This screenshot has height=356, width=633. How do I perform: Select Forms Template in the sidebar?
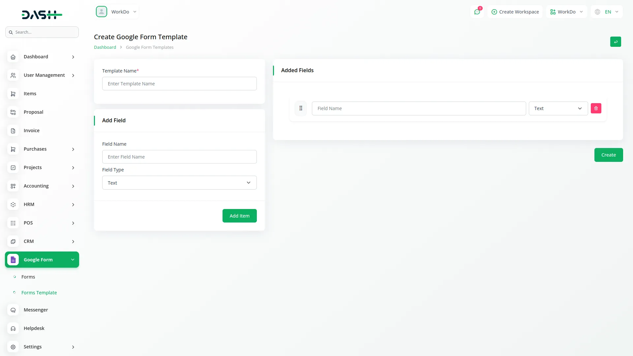pos(39,292)
